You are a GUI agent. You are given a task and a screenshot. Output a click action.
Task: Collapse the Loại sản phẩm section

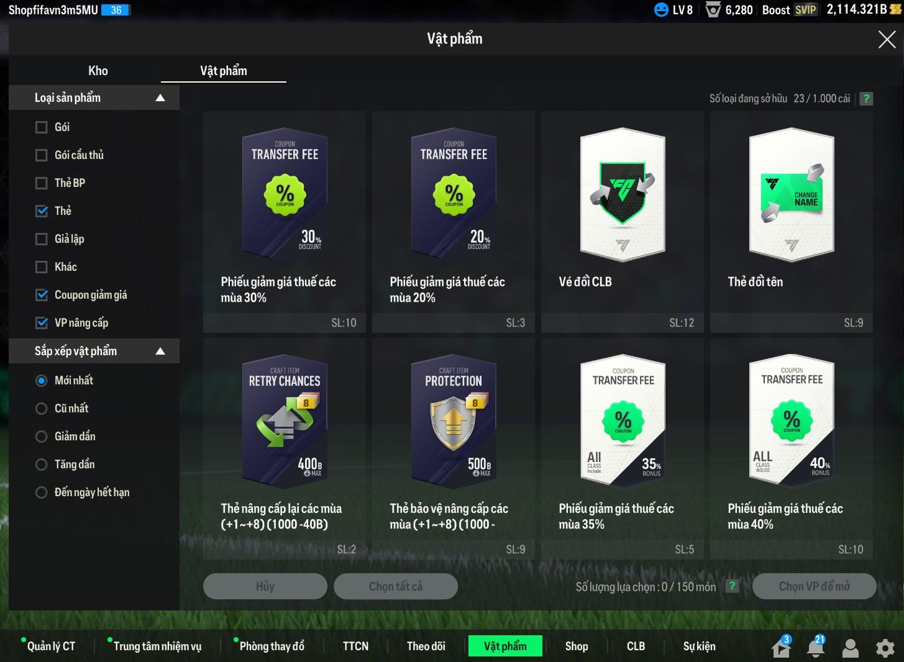click(x=160, y=98)
